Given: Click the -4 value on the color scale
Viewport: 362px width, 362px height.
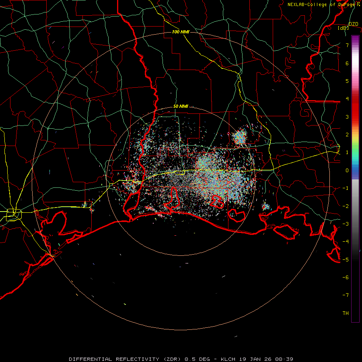Looking at the screenshot, I should point(346,242).
